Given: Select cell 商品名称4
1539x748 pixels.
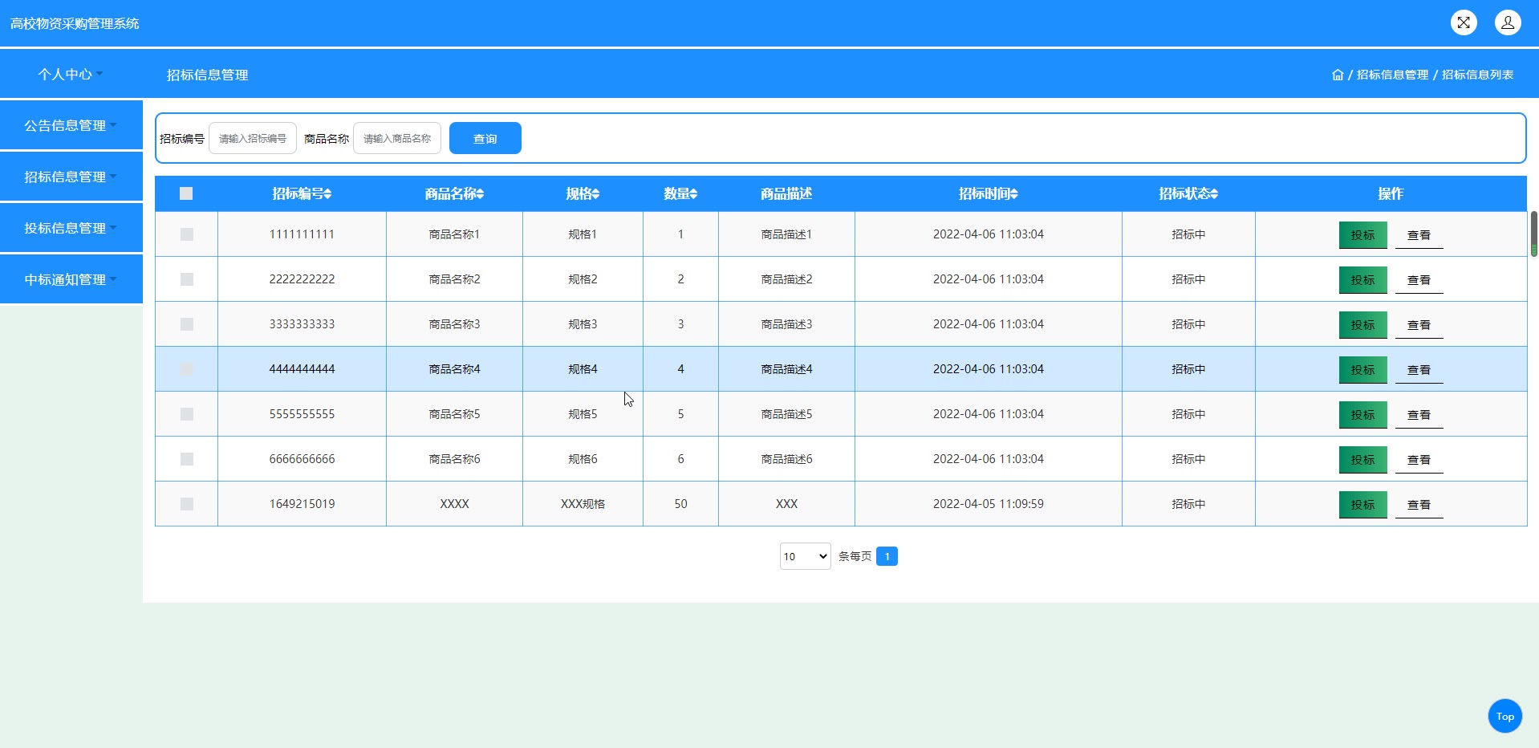Looking at the screenshot, I should pos(454,369).
